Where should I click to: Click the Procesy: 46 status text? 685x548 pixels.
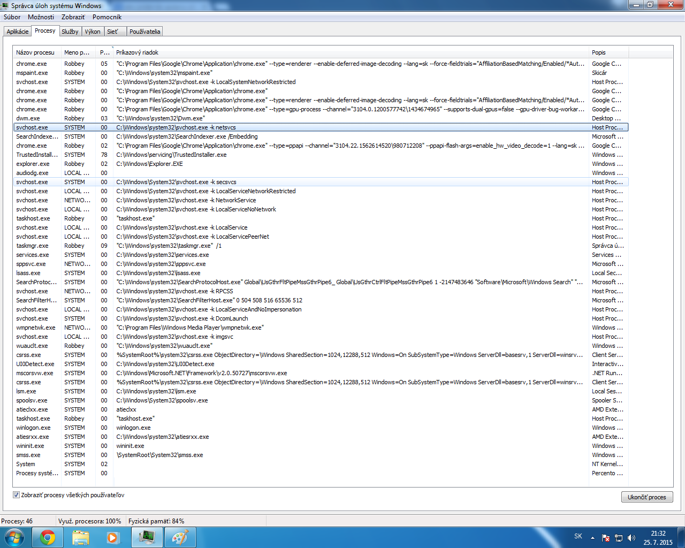coord(17,521)
